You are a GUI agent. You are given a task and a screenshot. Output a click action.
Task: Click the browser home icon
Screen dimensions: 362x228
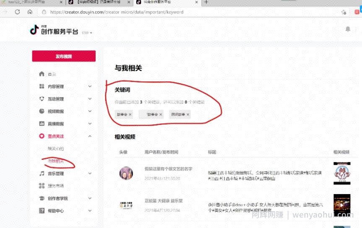click(x=30, y=12)
